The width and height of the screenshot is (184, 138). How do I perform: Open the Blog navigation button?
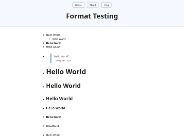click(106, 5)
